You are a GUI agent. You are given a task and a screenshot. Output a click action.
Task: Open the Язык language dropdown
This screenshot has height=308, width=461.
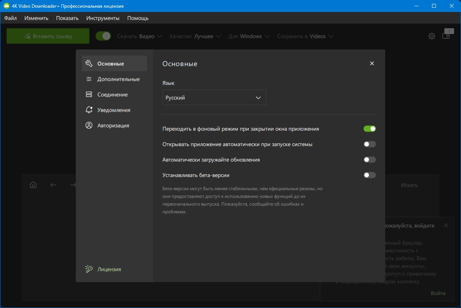(x=214, y=98)
